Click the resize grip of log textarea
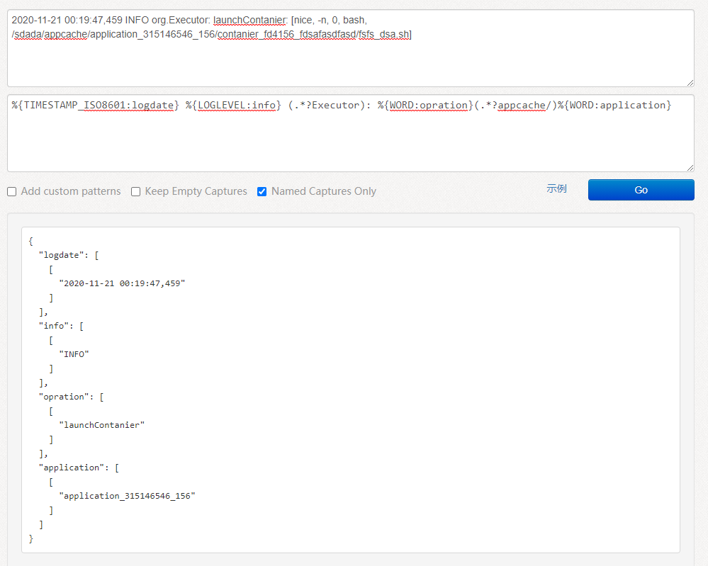This screenshot has width=708, height=566. (690, 84)
